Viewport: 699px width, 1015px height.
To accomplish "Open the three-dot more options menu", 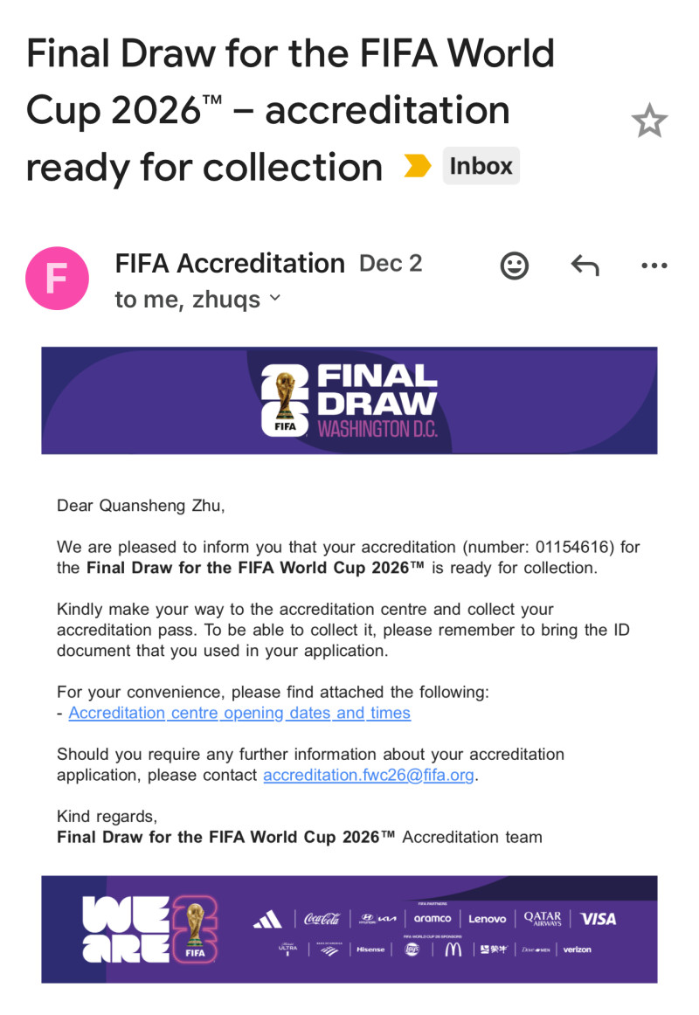I will point(654,266).
